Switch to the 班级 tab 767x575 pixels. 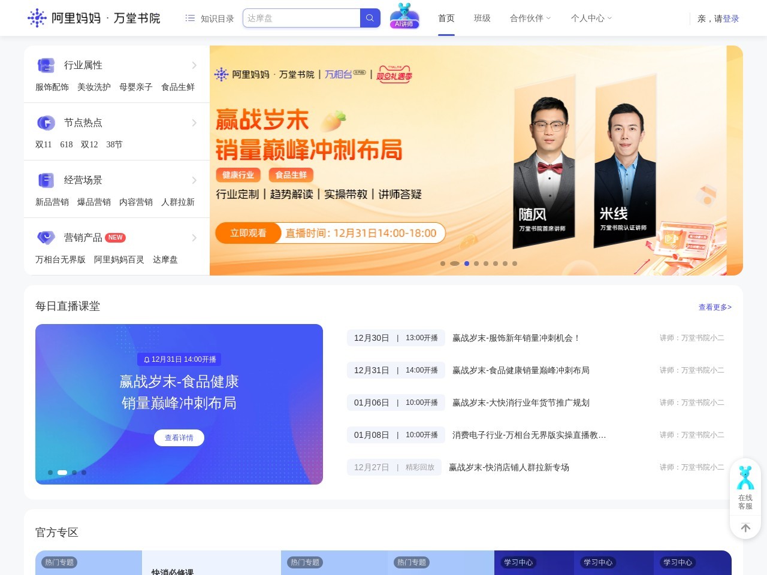(482, 19)
